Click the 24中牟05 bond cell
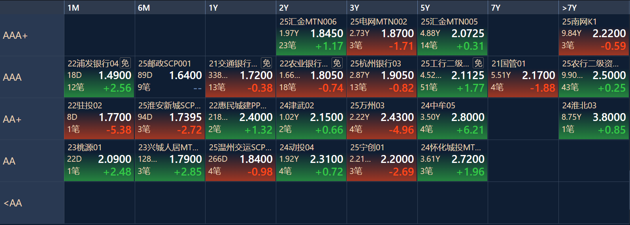Image resolution: width=630 pixels, height=225 pixels. 452,119
